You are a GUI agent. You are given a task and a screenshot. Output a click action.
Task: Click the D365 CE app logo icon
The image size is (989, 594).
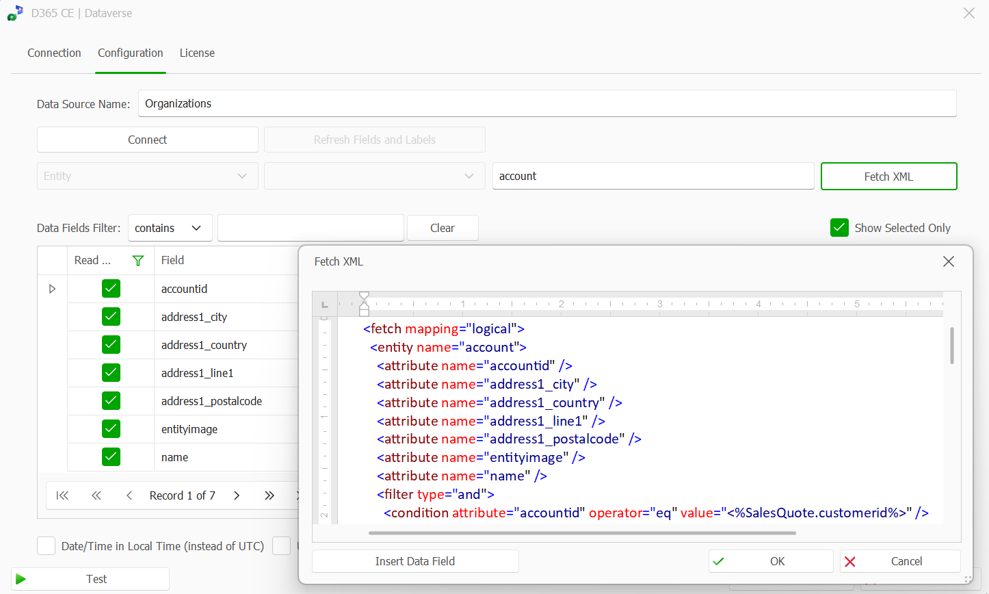pyautogui.click(x=15, y=13)
